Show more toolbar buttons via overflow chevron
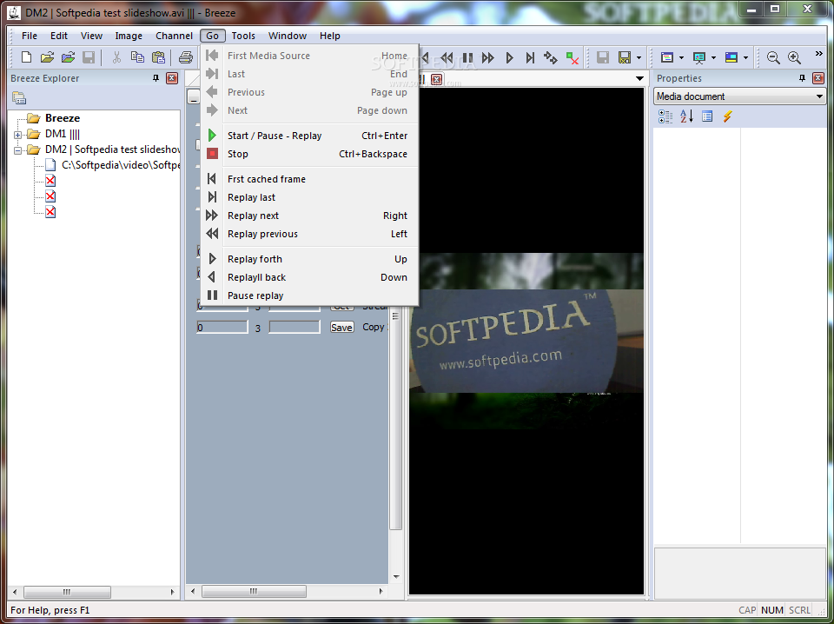 pyautogui.click(x=819, y=54)
